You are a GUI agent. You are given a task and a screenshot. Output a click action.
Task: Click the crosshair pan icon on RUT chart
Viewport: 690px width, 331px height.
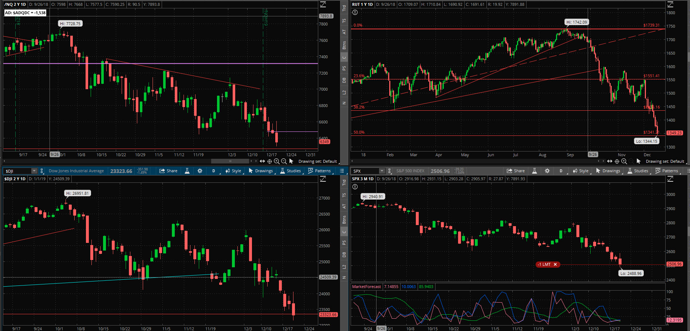point(617,161)
